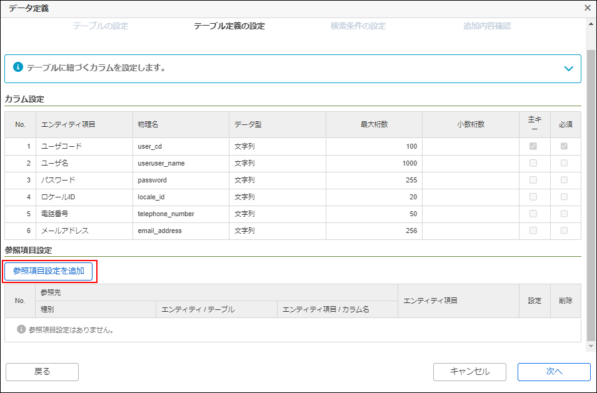Select the ユーザコード entity item cell
This screenshot has width=597, height=393.
pos(84,146)
